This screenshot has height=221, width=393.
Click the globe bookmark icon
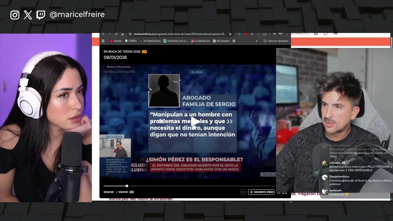pyautogui.click(x=234, y=41)
